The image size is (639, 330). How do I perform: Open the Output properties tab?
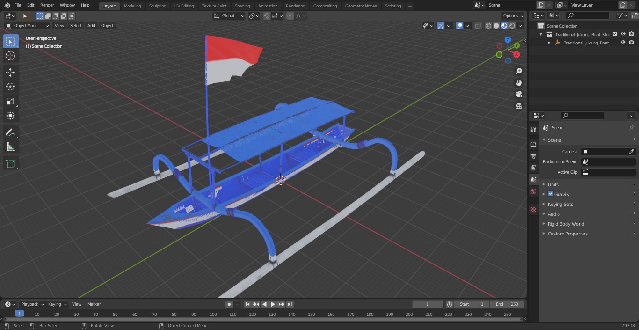pos(533,156)
